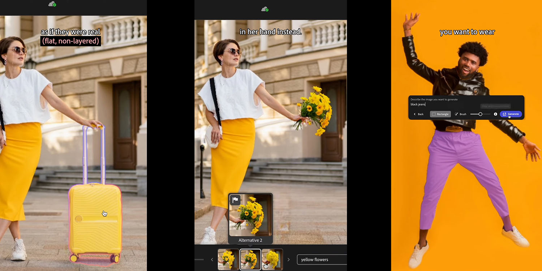Select the Alternative 3 variation thumbnail
The width and height of the screenshot is (542, 271).
[273, 259]
